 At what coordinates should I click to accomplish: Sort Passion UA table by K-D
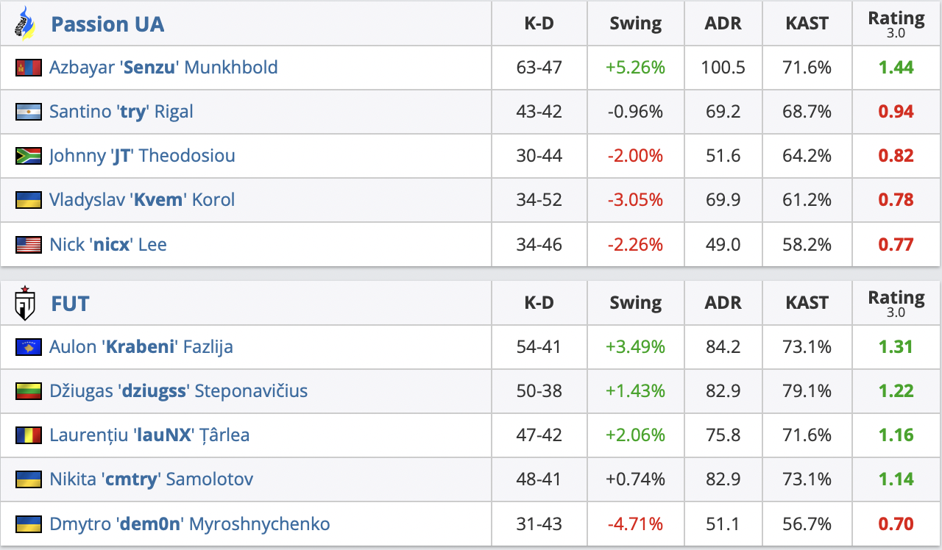pyautogui.click(x=539, y=24)
